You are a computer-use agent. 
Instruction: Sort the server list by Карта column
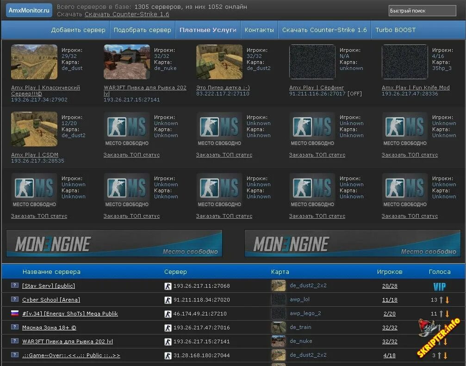coord(280,271)
